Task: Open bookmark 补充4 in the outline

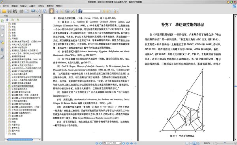Action: point(19,74)
